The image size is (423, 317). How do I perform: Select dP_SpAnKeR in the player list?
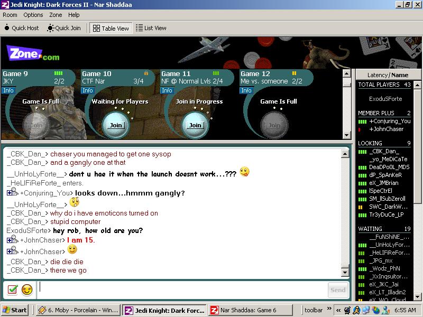click(385, 175)
